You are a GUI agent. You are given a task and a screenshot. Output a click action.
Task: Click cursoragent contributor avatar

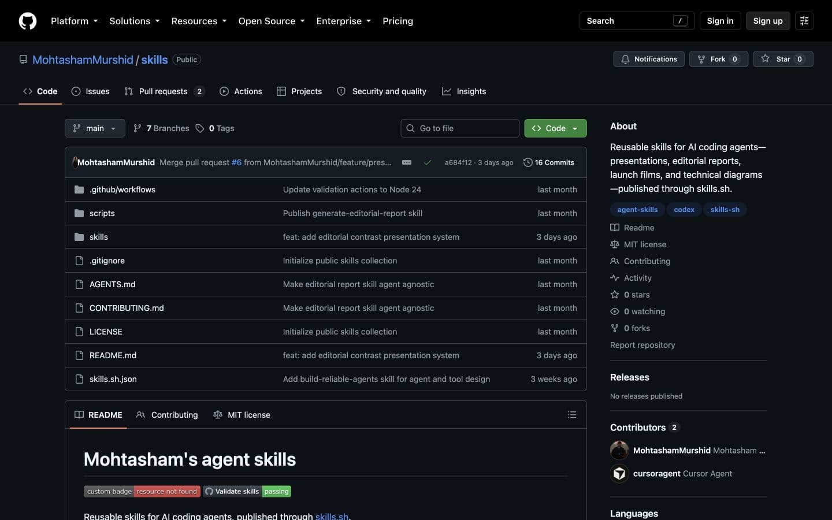tap(619, 473)
